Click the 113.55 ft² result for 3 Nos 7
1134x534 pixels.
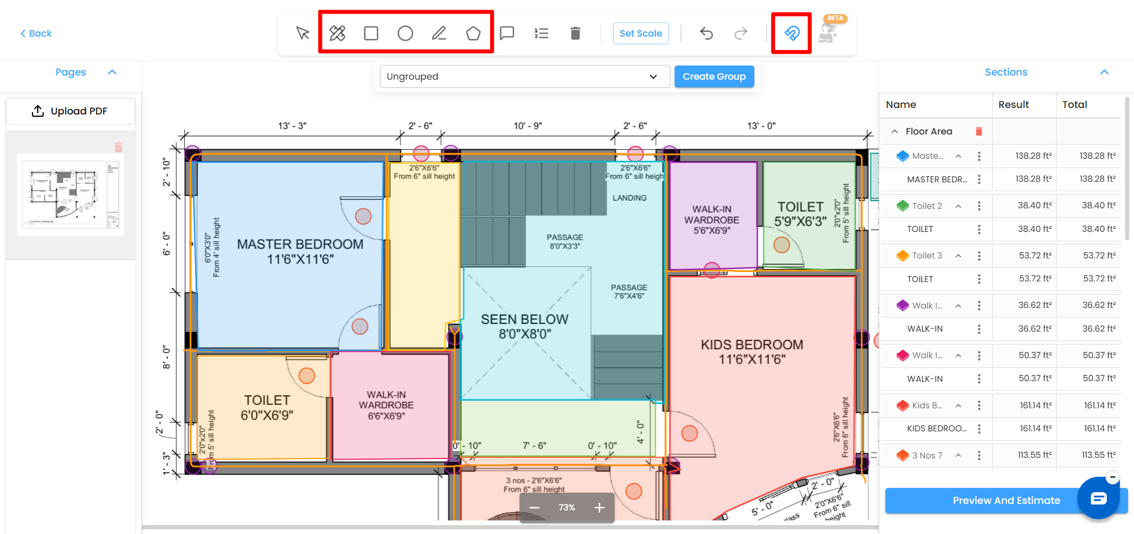click(1034, 455)
